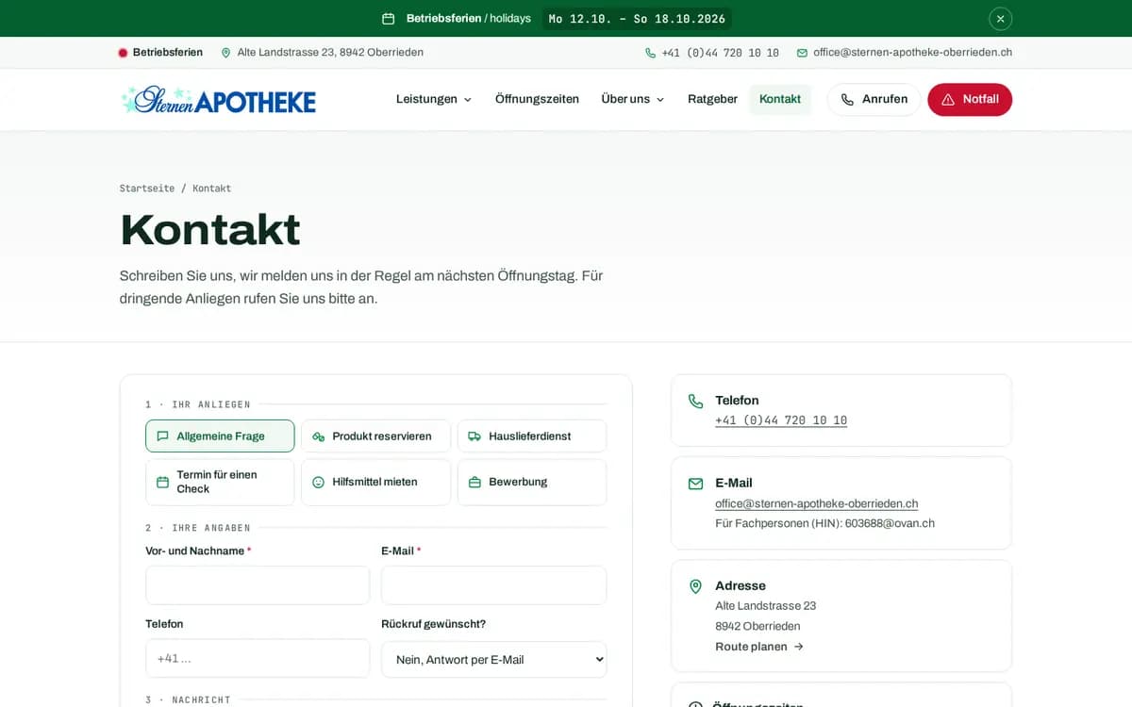Click the HIN address 603688@ovan.ch text
This screenshot has width=1132, height=707.
pyautogui.click(x=890, y=523)
